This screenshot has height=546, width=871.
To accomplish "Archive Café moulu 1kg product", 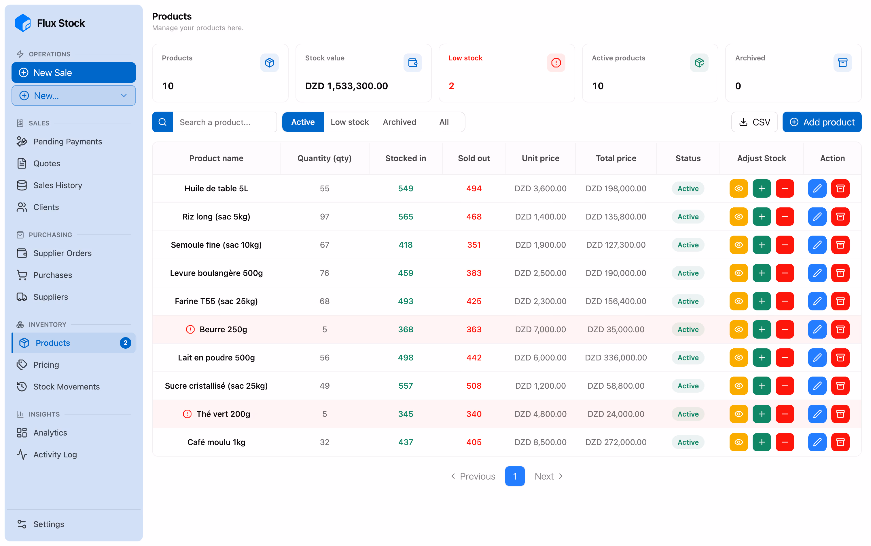I will click(840, 442).
